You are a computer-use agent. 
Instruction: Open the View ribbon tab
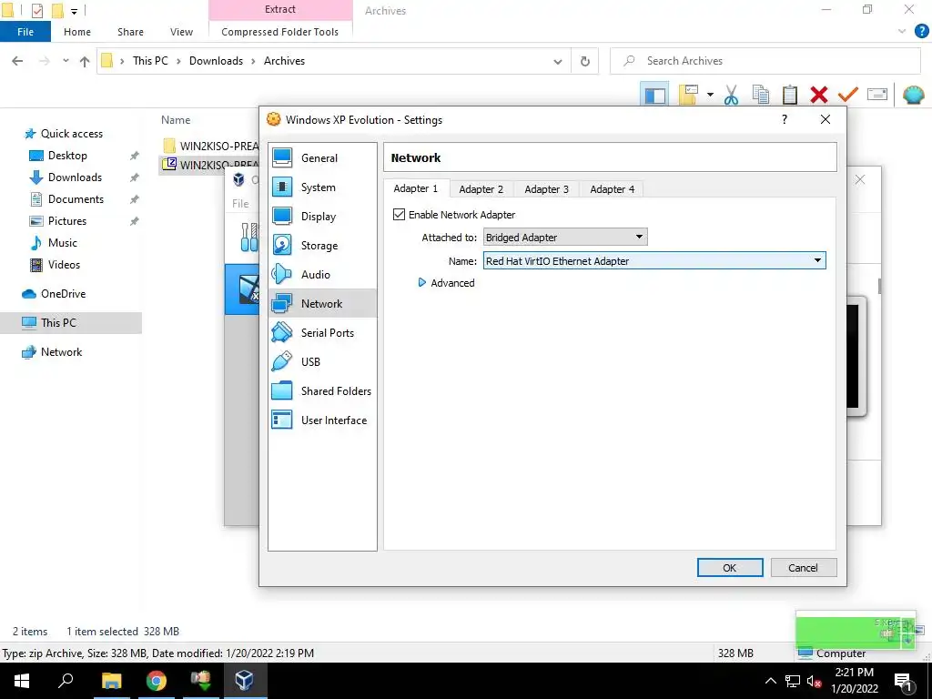point(181,32)
